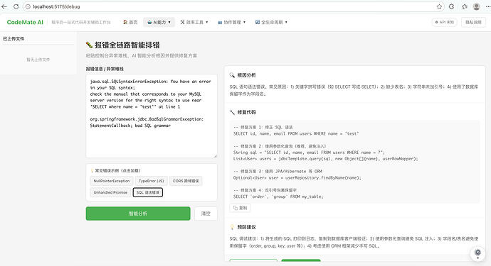
Task: Click the CodeMate AI logo
Action: point(25,22)
